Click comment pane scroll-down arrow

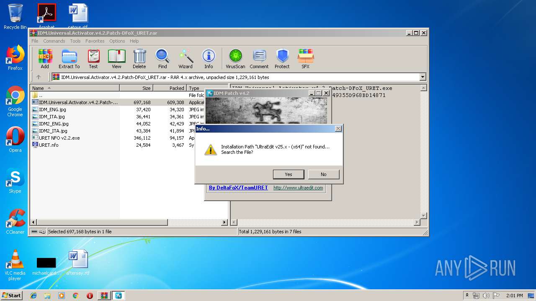[x=423, y=216]
